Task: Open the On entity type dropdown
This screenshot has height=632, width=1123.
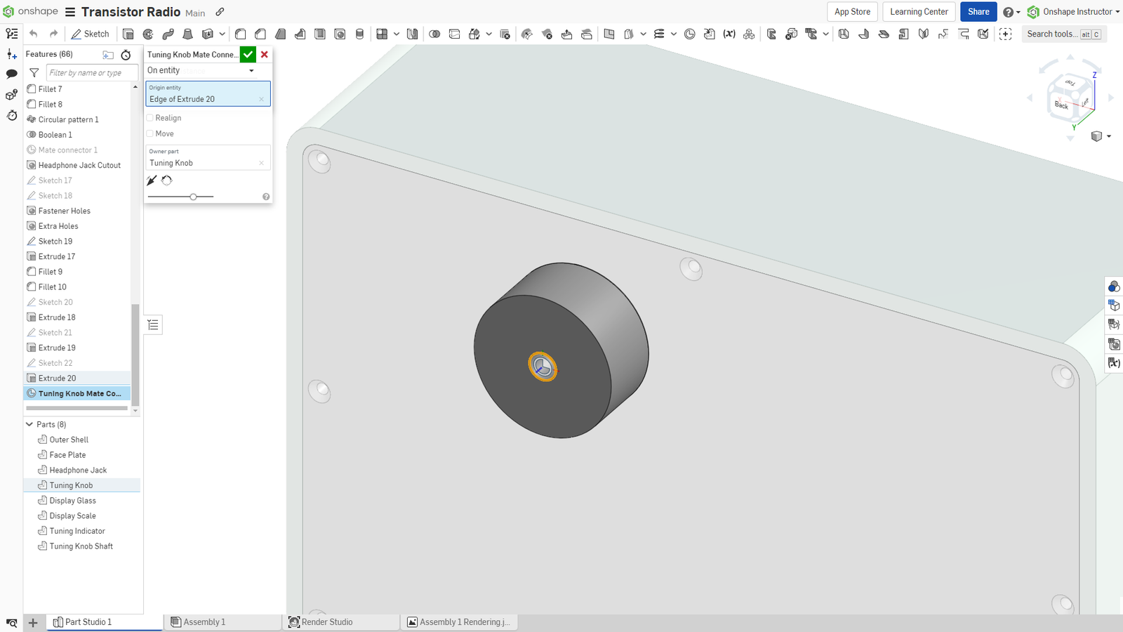Action: [201, 70]
